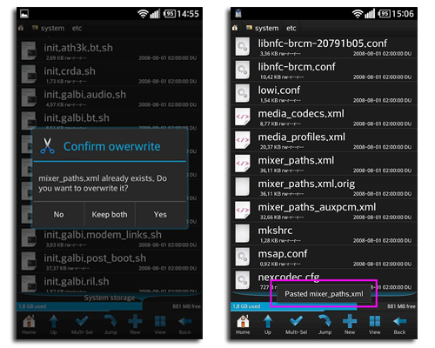Tap home breadcrumb icon in left screen path
Image resolution: width=435 pixels, height=348 pixels.
pos(21,28)
